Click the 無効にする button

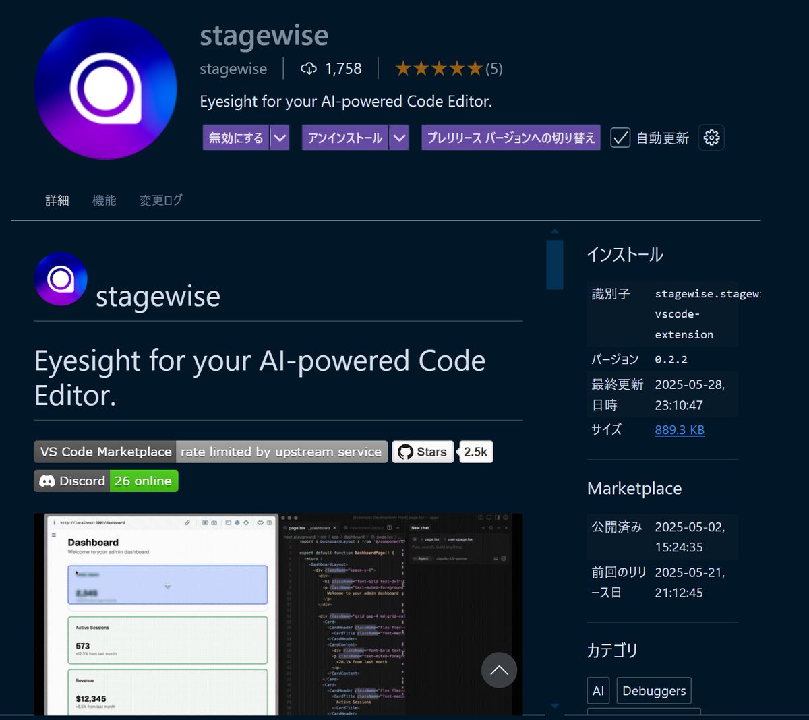point(236,138)
